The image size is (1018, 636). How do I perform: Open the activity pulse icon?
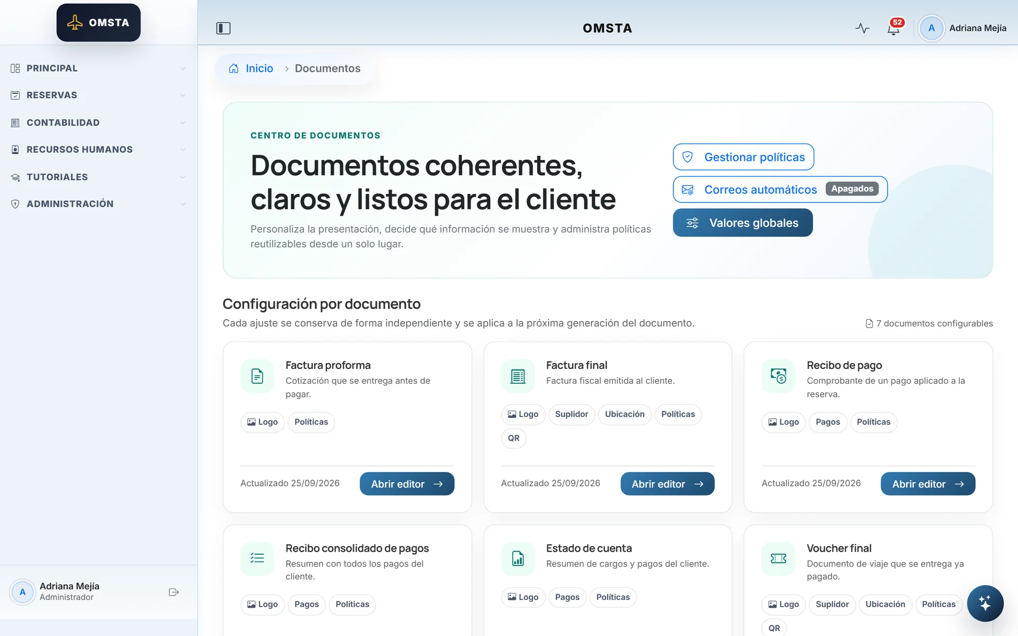(862, 28)
